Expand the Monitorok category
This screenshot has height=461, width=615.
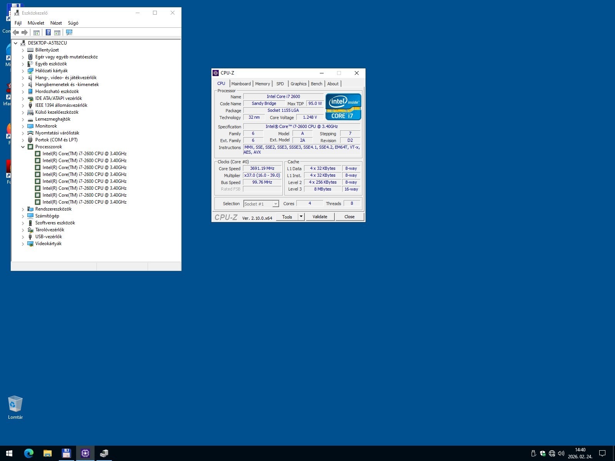click(23, 126)
